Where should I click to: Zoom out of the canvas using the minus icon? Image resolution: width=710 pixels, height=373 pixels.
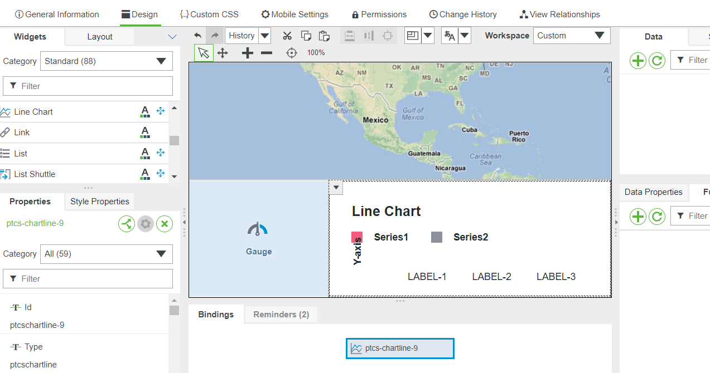click(x=267, y=53)
